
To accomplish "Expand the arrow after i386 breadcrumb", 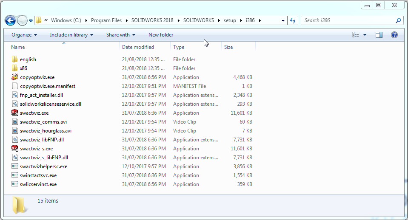I will pos(260,20).
